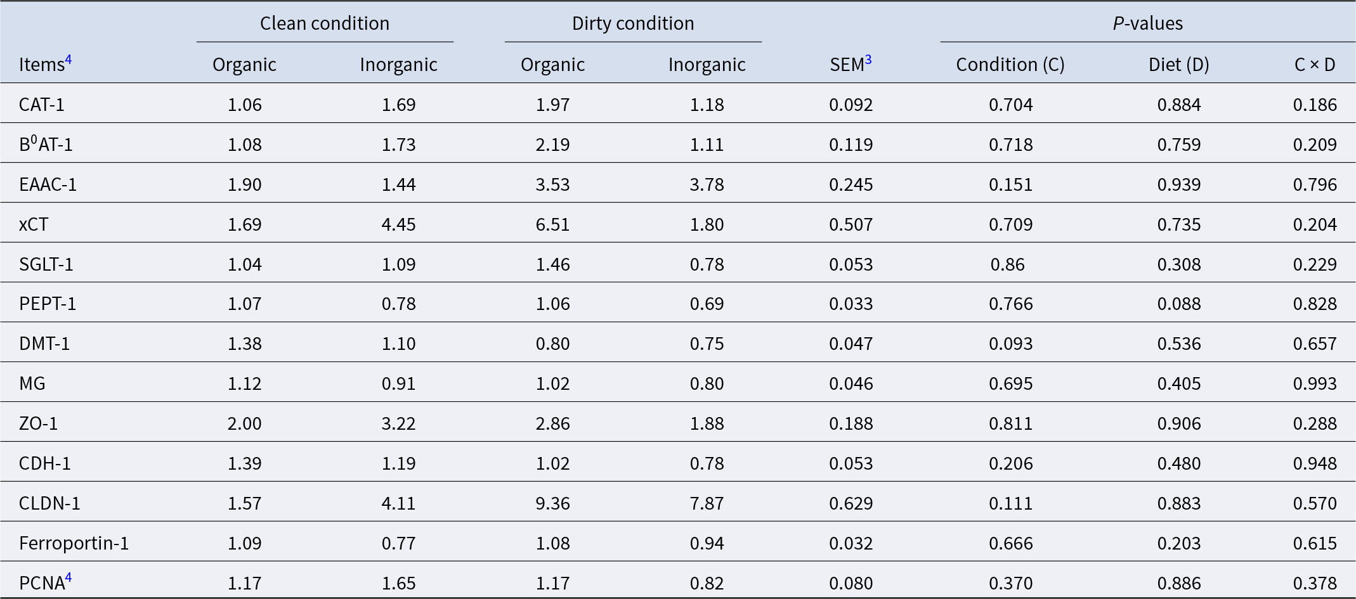Select the B0AT-1 row label

[46, 144]
